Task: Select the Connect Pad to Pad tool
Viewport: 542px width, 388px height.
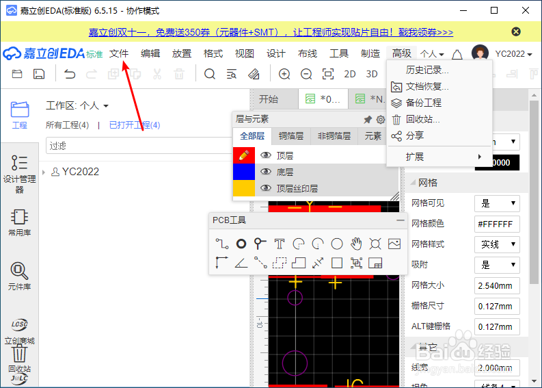Action: (260, 263)
